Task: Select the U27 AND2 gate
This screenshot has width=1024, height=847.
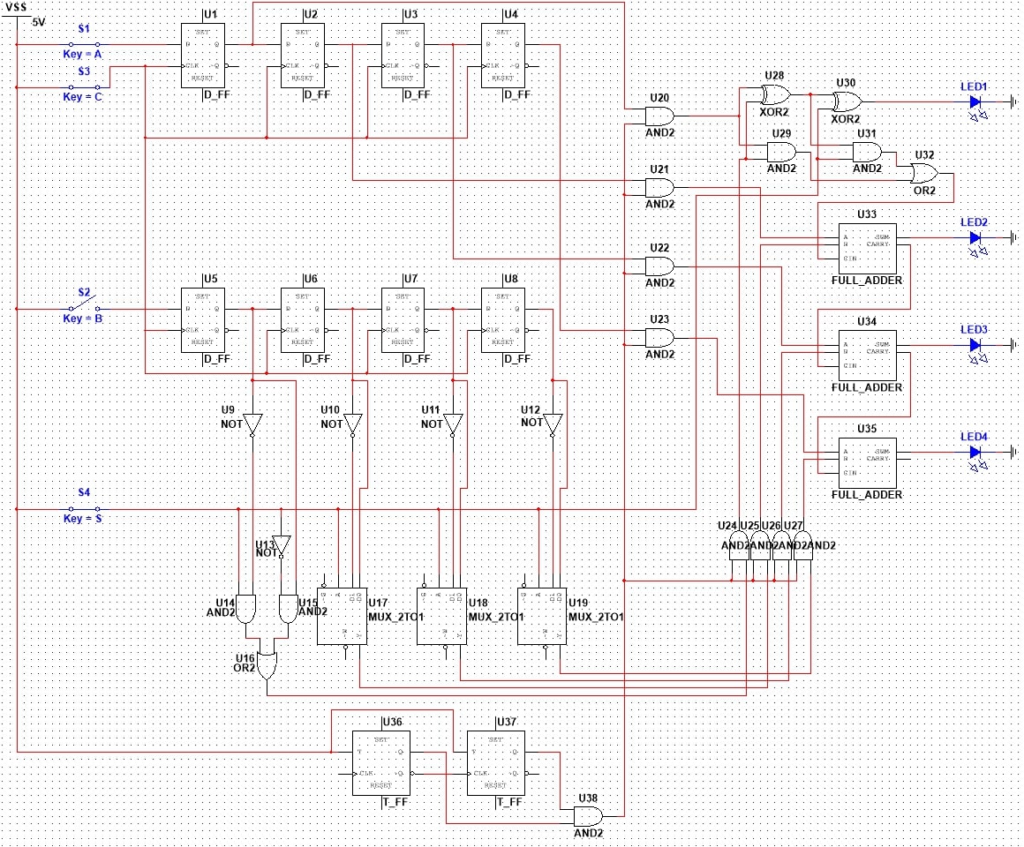Action: pyautogui.click(x=803, y=545)
